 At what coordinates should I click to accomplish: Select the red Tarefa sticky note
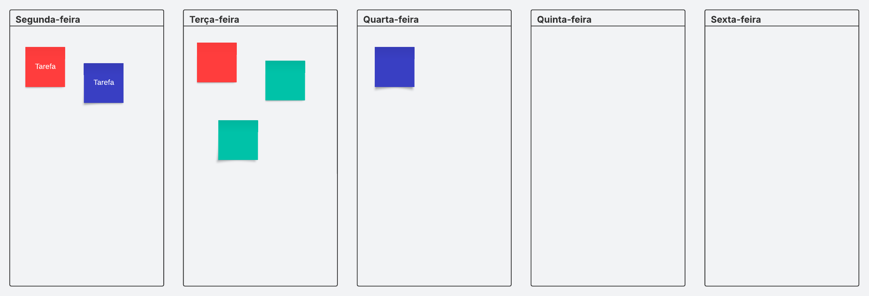(45, 67)
